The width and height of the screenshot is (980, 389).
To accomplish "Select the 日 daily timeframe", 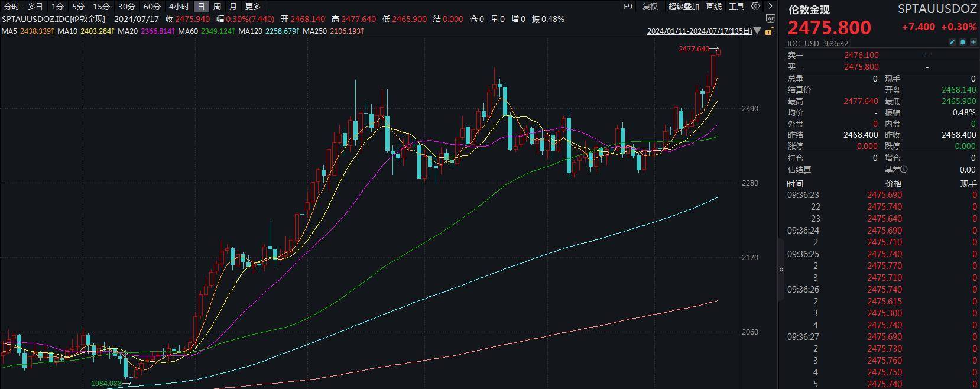I will pos(202,7).
